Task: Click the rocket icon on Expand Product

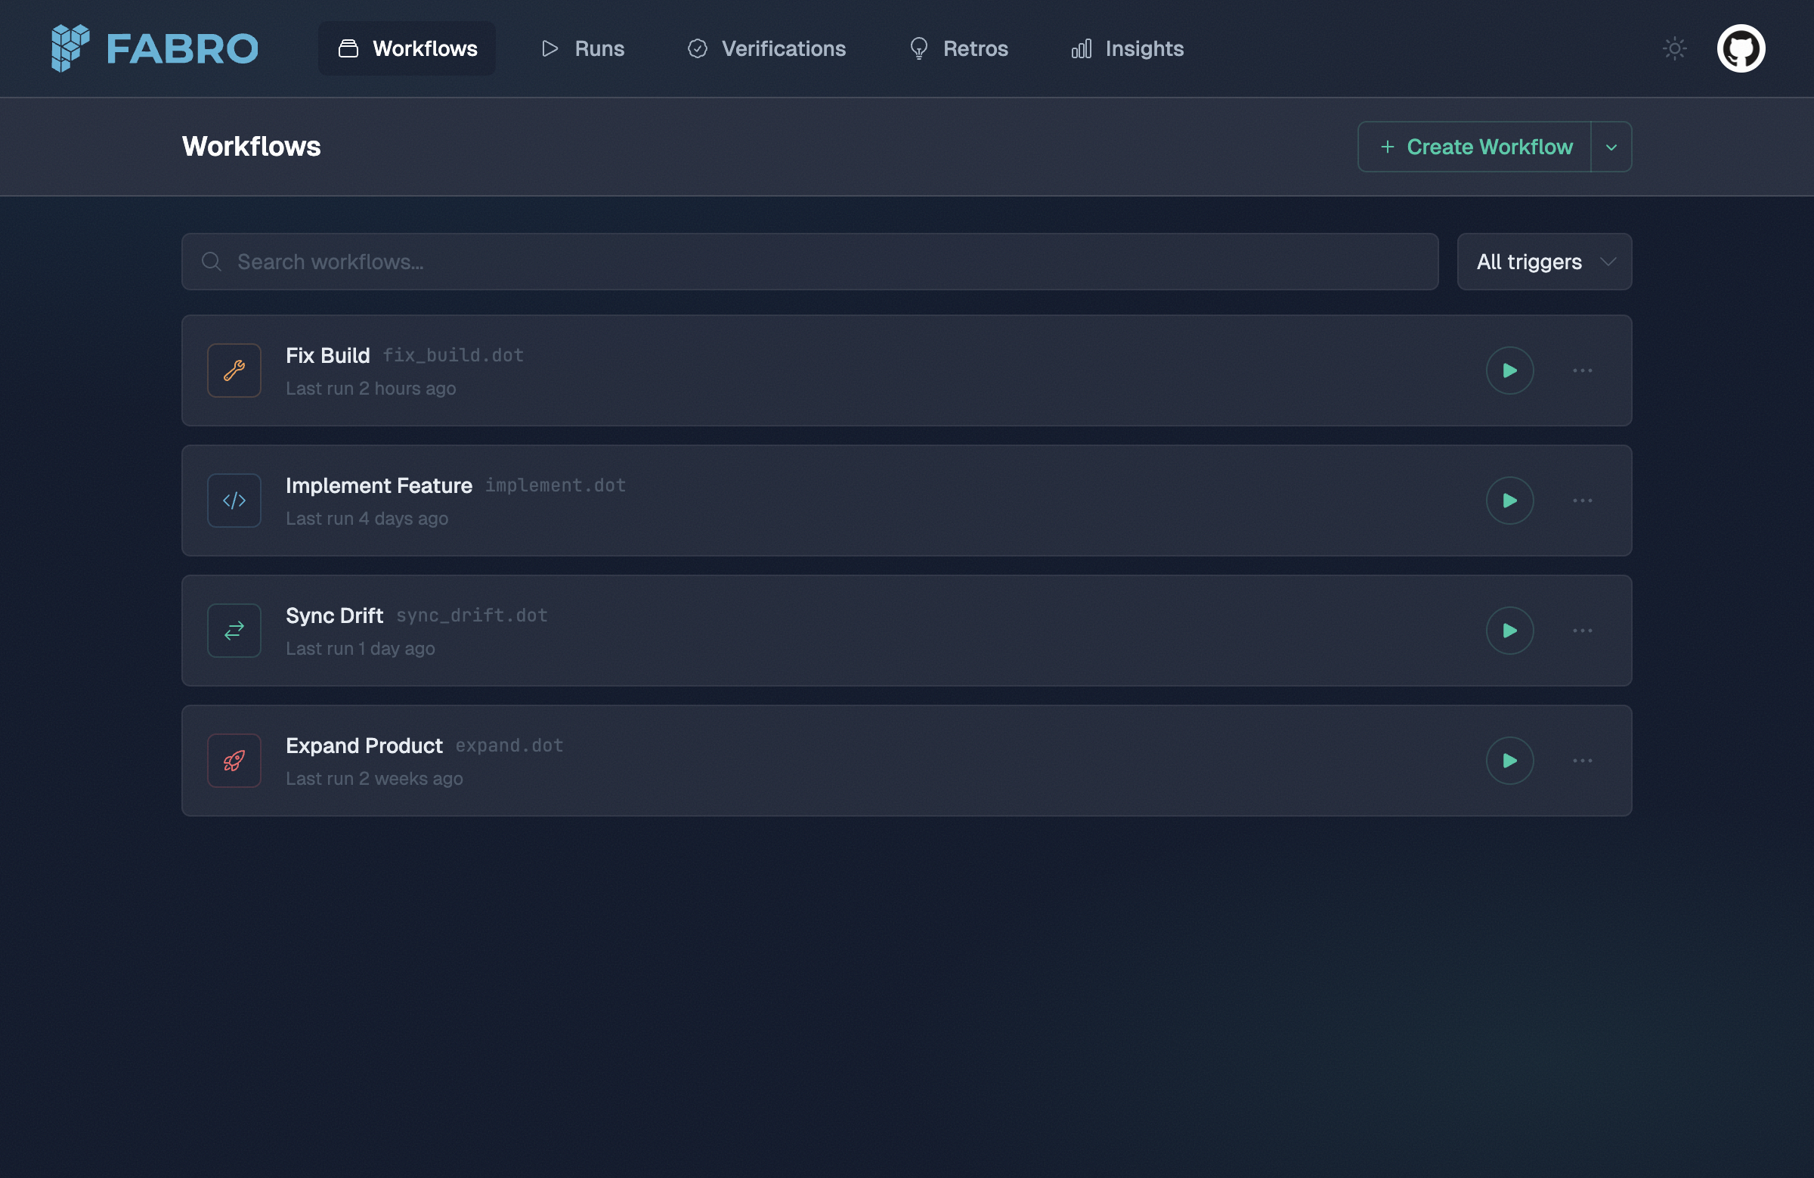Action: (x=234, y=760)
